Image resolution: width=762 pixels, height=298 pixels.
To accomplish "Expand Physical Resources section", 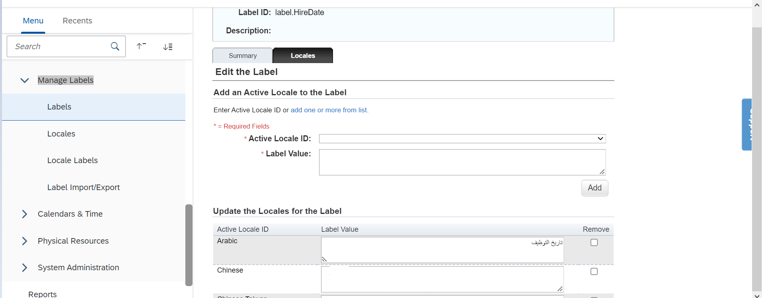I will pos(25,241).
